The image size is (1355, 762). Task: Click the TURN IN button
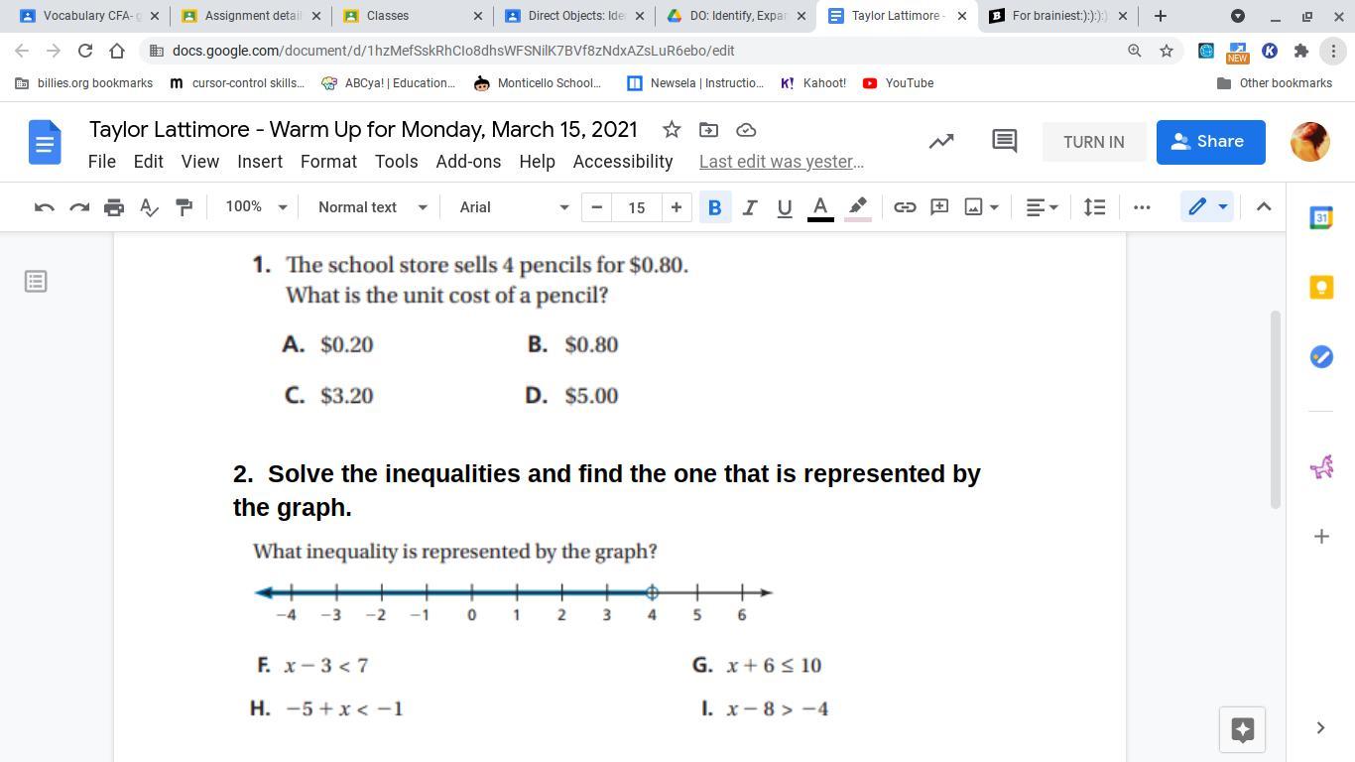pyautogui.click(x=1094, y=142)
